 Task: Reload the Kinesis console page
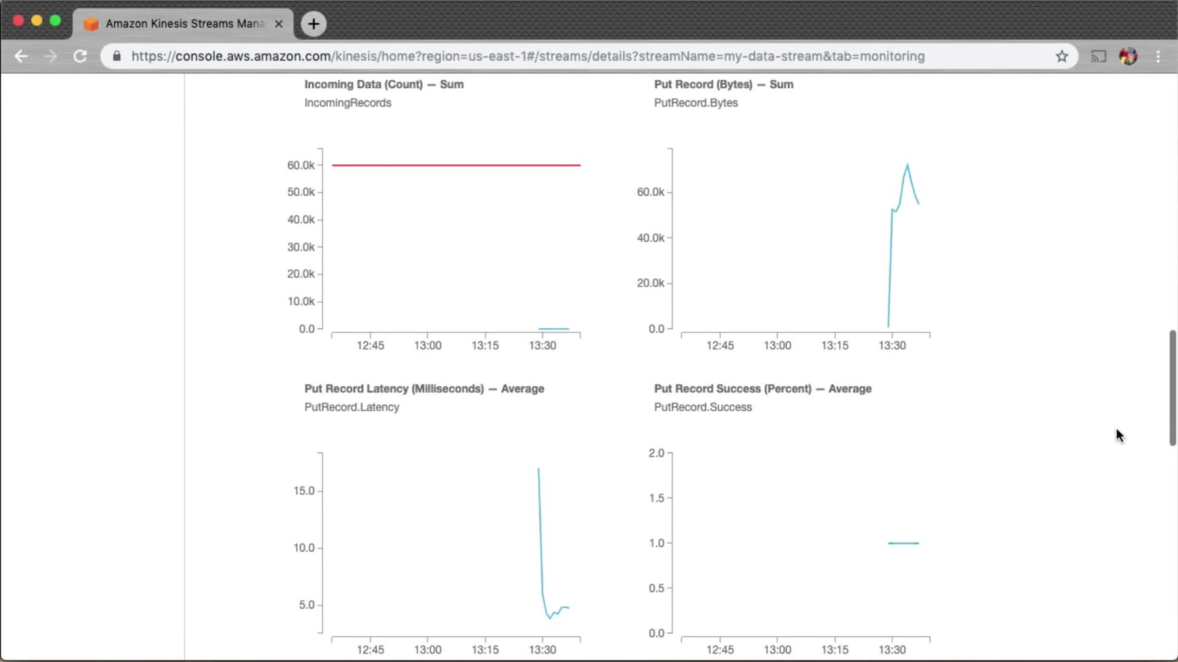(x=80, y=56)
